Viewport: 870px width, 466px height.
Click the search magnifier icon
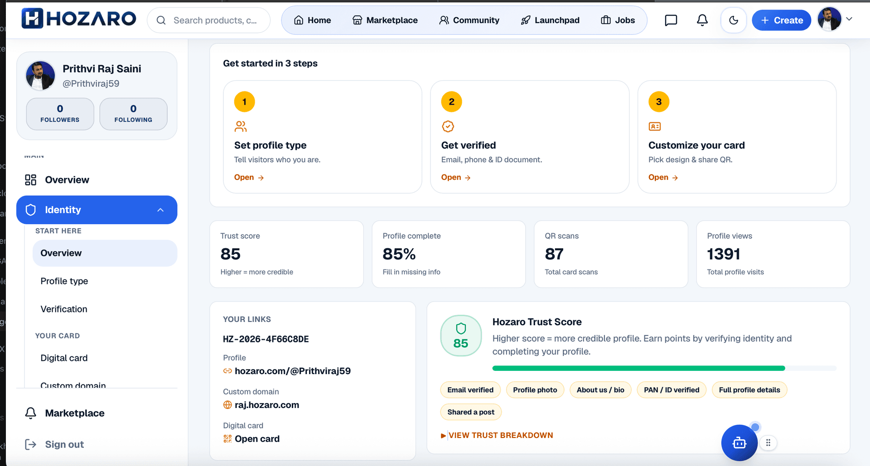tap(161, 20)
